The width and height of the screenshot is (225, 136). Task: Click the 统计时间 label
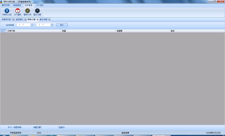10,25
